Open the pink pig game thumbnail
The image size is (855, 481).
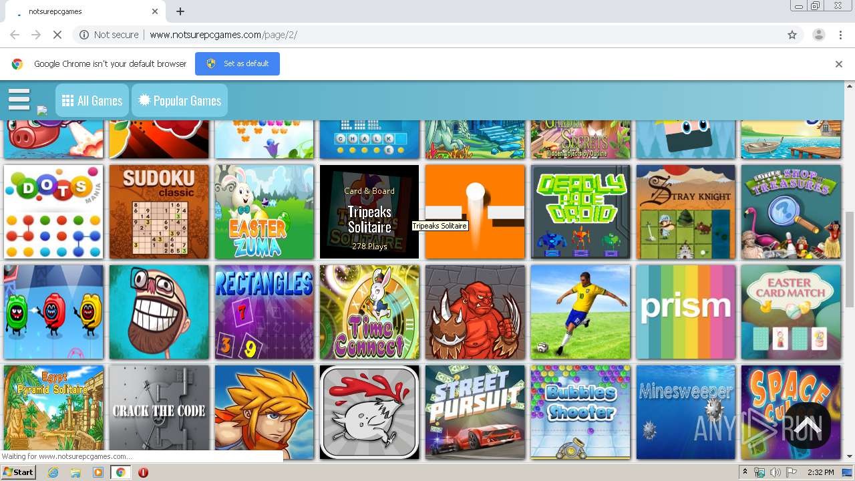pyautogui.click(x=53, y=139)
